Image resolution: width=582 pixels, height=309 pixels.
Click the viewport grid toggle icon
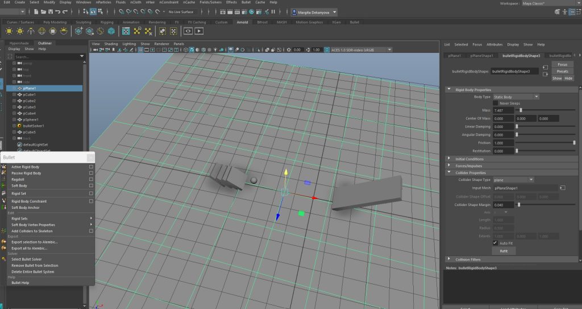coord(141,50)
